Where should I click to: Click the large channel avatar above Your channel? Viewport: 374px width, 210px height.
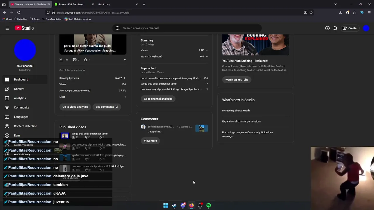point(25,50)
